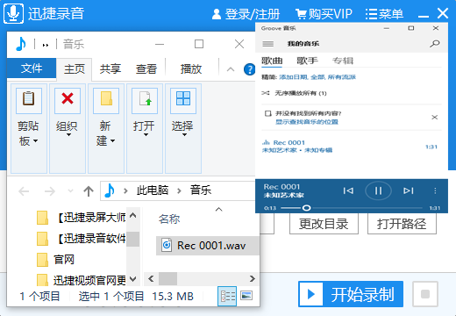The height and width of the screenshot is (316, 456).
Task: Click navigation pane scroll down arrow
Action: pos(133,279)
